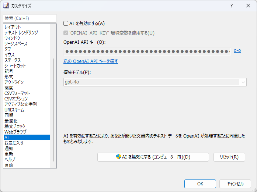Select マウス category
Screen dimensions: 257x192
(x=27, y=55)
